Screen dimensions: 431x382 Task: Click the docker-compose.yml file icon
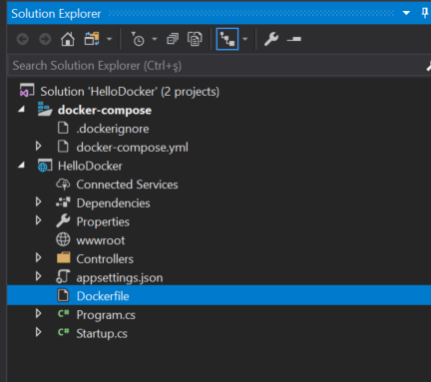click(x=63, y=147)
